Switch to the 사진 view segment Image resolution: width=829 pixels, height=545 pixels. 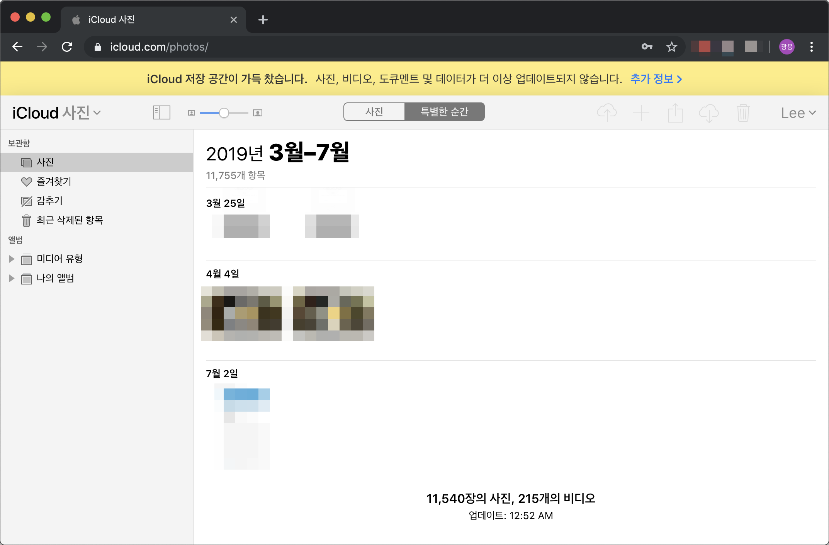pos(374,112)
